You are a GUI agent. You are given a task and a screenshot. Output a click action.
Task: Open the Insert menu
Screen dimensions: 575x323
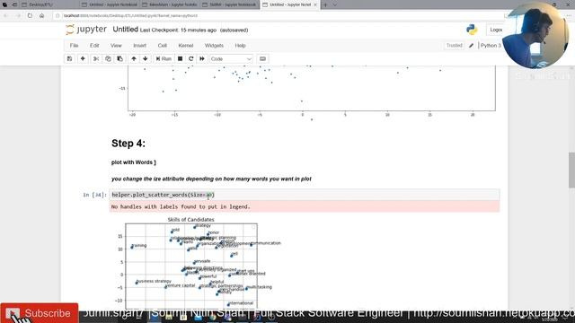pos(140,46)
